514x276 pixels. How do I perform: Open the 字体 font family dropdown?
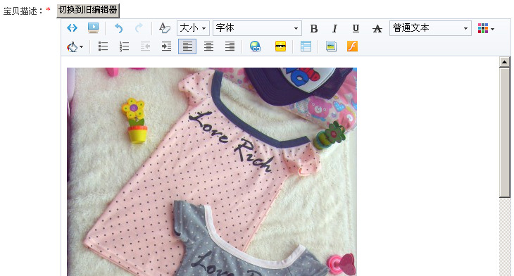click(x=257, y=28)
